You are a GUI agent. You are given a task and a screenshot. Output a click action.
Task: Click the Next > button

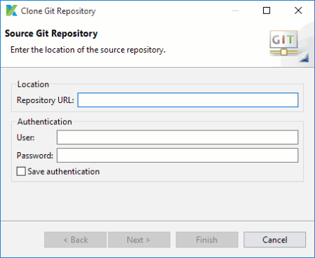(139, 240)
